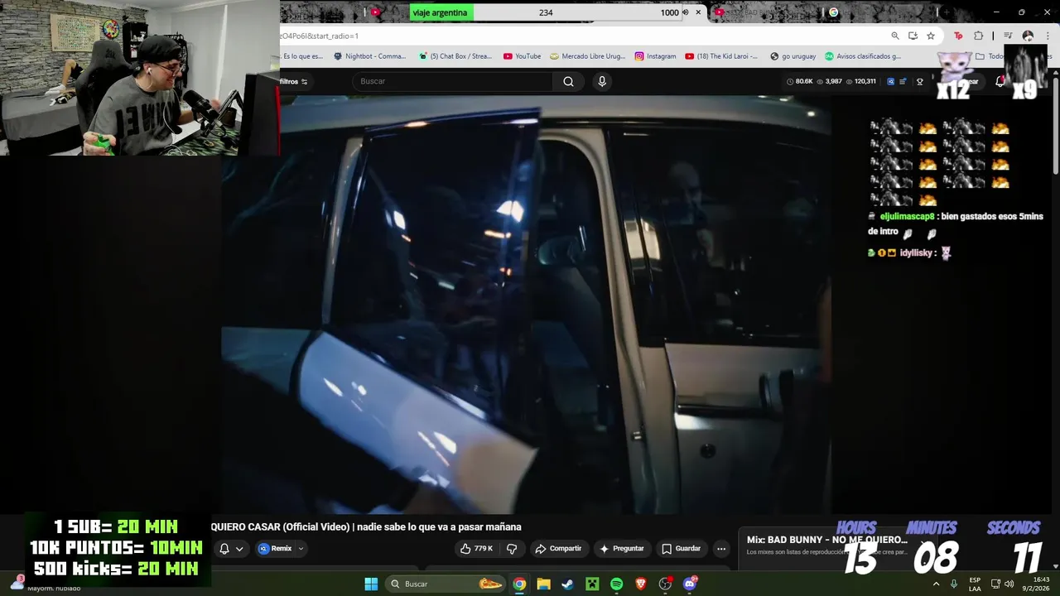Image resolution: width=1060 pixels, height=596 pixels.
Task: Click the video player frame
Action: [x=526, y=304]
